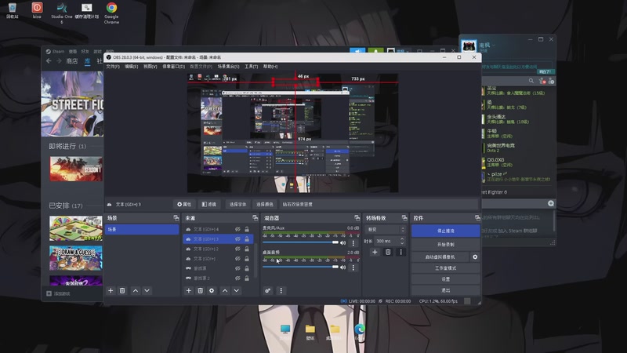Open source properties gear in Sources panel toolbar
The width and height of the screenshot is (627, 353).
(212, 290)
